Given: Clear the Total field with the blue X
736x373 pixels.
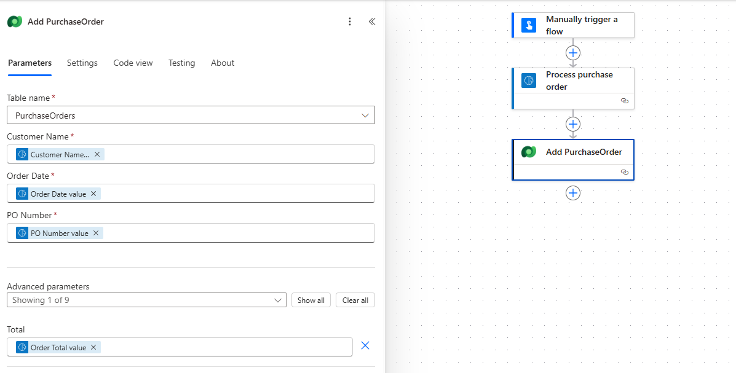Looking at the screenshot, I should 365,345.
